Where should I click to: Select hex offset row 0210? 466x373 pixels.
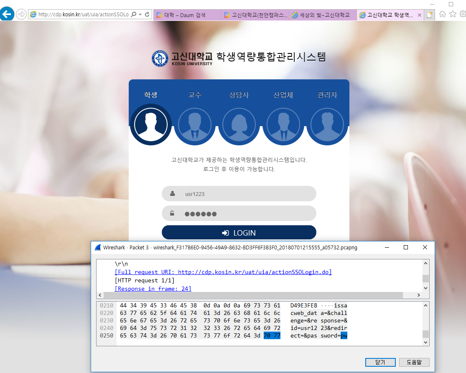pyautogui.click(x=107, y=306)
